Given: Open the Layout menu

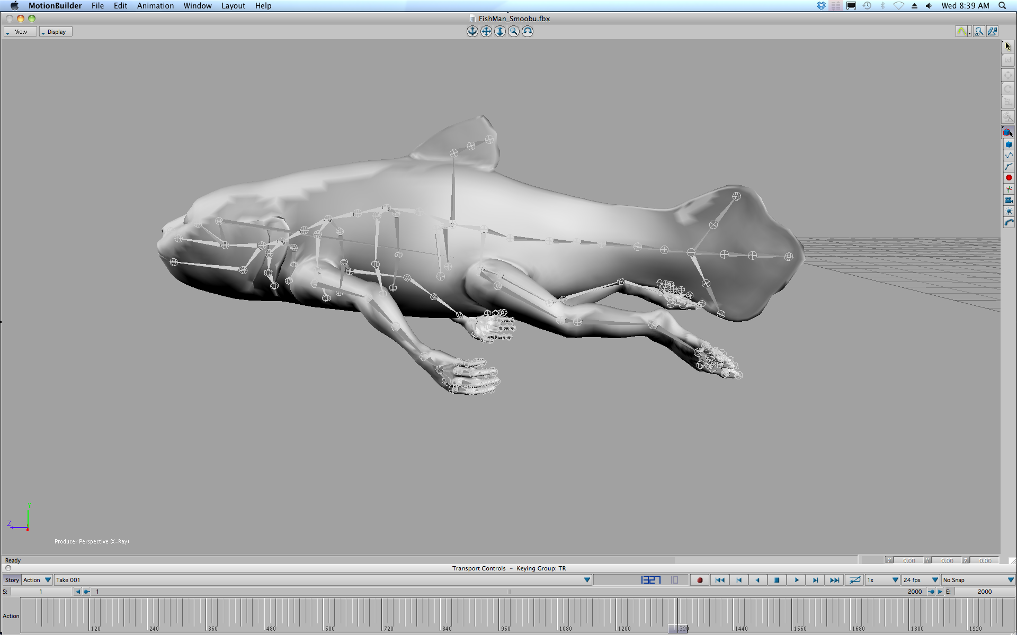Looking at the screenshot, I should click(x=233, y=6).
